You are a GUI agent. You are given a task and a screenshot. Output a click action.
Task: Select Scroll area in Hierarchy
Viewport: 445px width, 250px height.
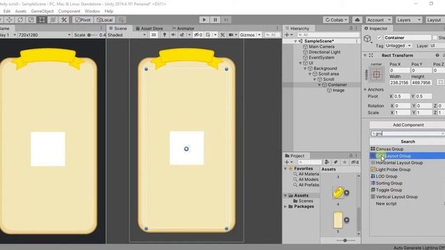point(328,74)
